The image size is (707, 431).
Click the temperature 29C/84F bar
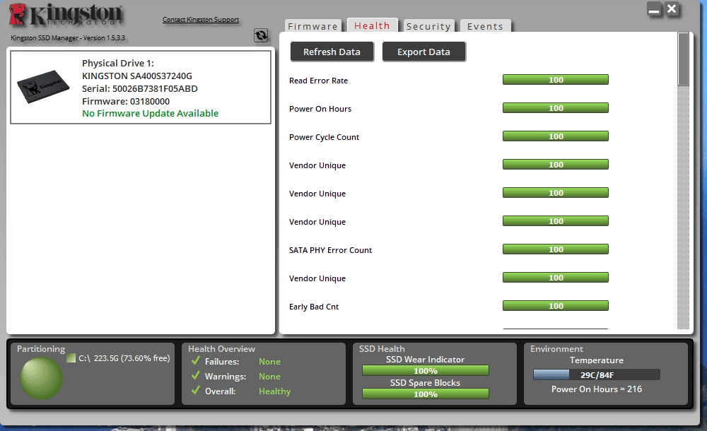pyautogui.click(x=597, y=374)
